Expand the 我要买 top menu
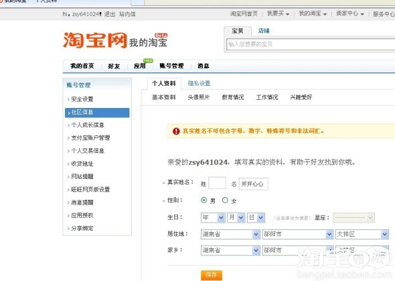Image resolution: width=395 pixels, height=281 pixels. (x=278, y=13)
